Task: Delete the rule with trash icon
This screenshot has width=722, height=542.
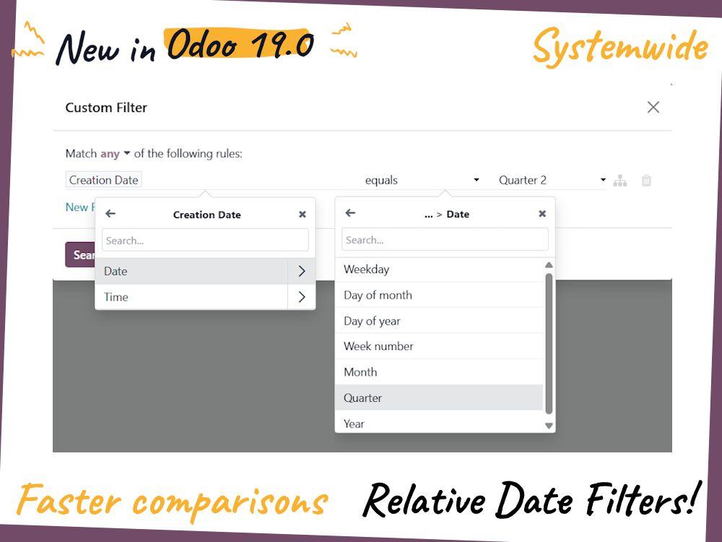Action: (646, 181)
